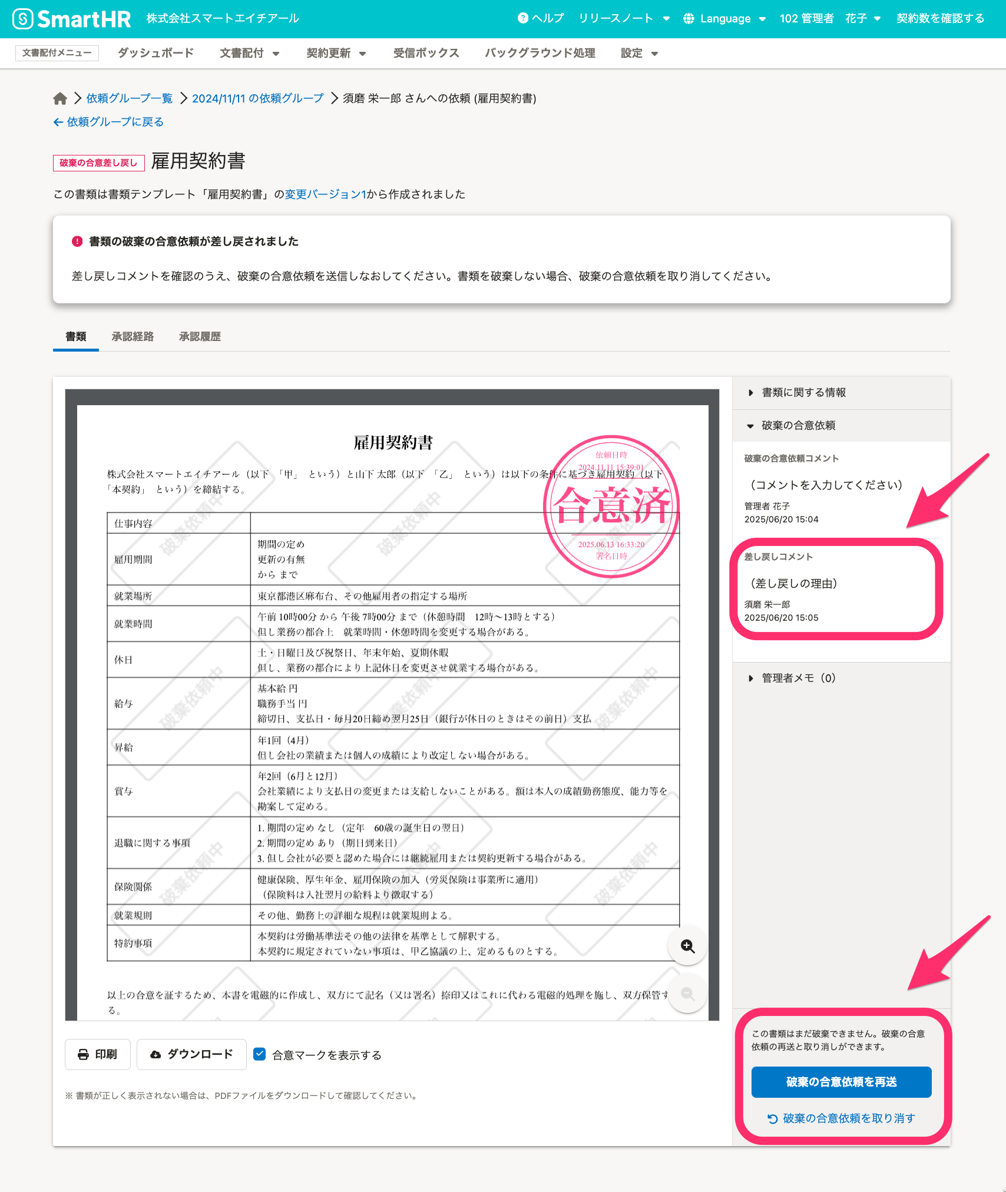Open 2024/11/11 の依頼グループ breadcrumb link

click(x=258, y=98)
